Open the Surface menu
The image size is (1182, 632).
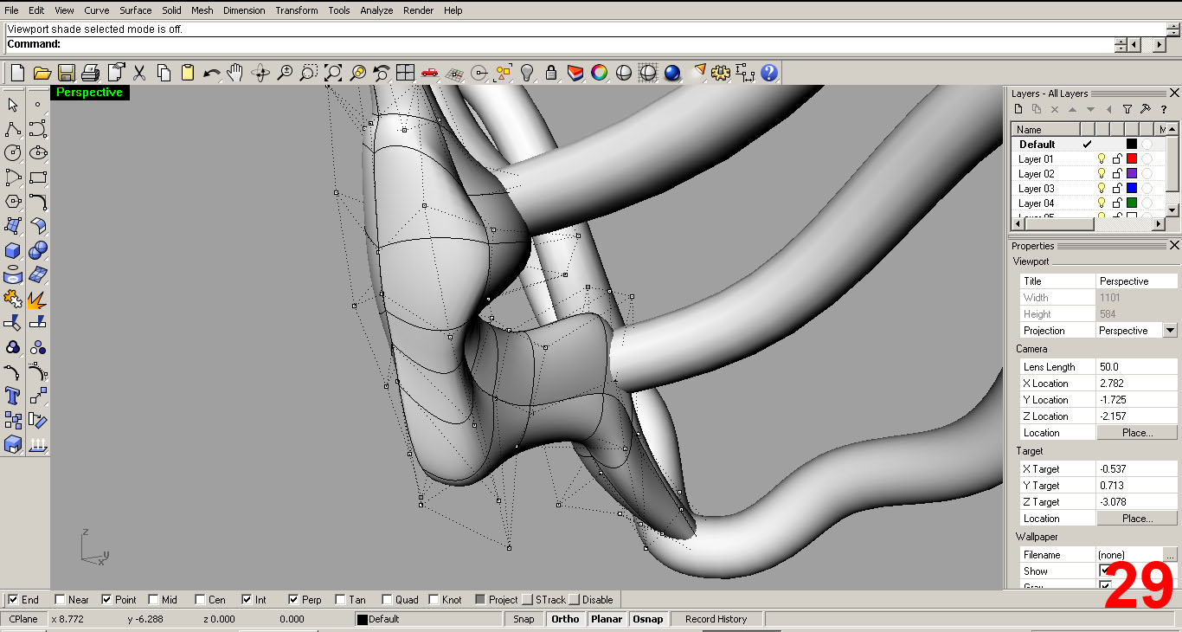tap(135, 10)
